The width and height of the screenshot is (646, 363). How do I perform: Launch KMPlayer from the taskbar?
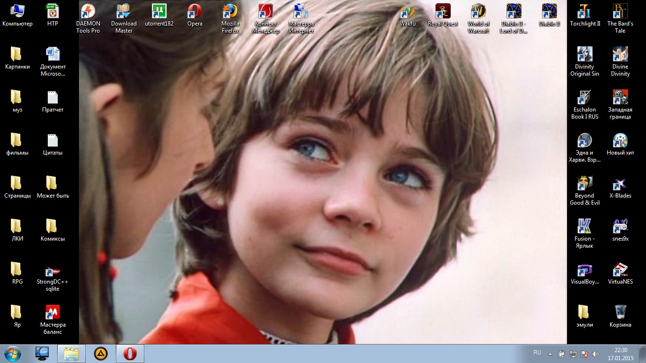43,354
